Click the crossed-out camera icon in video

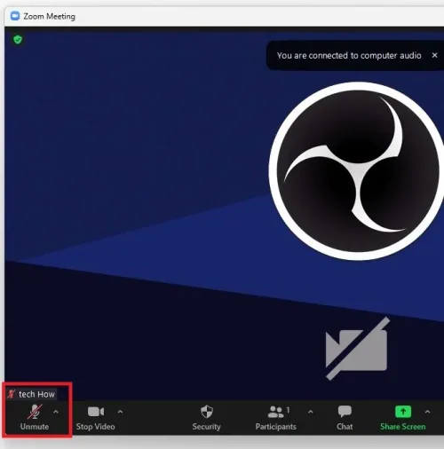[357, 349]
